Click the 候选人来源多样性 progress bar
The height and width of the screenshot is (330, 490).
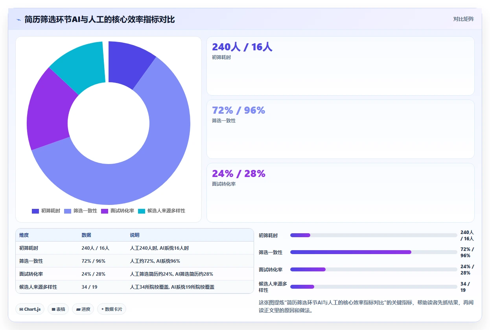point(374,287)
